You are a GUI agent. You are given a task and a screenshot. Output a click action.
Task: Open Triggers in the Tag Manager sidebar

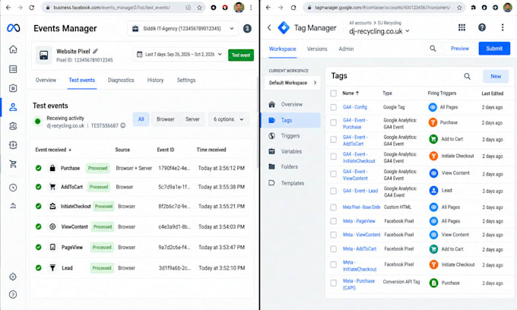290,136
